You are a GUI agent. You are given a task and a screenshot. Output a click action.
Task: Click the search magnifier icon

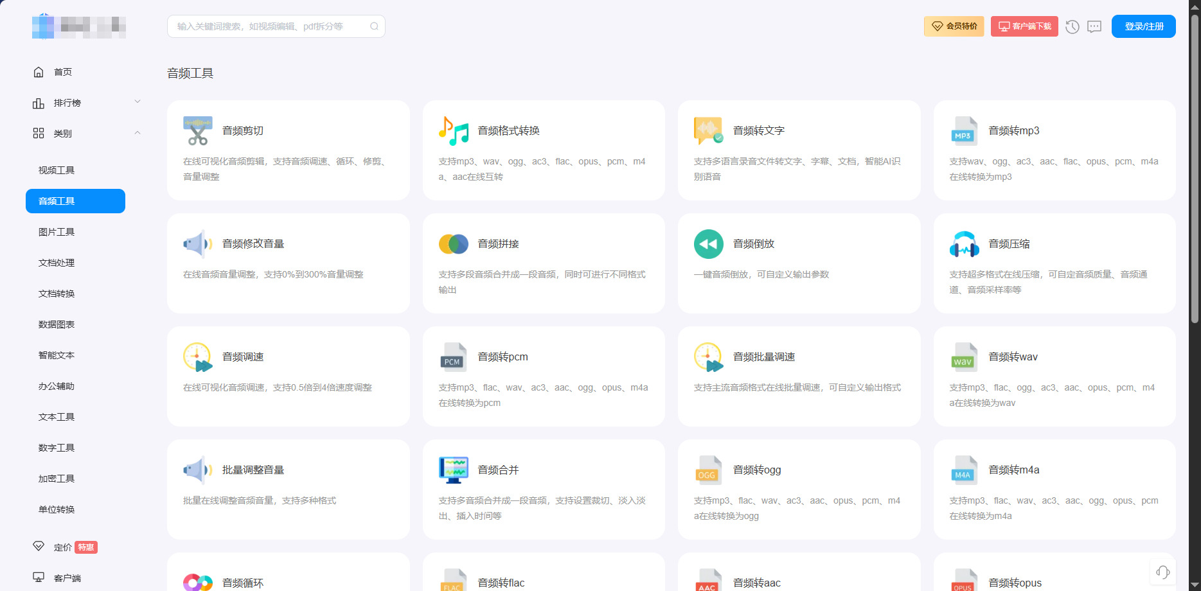tap(374, 26)
